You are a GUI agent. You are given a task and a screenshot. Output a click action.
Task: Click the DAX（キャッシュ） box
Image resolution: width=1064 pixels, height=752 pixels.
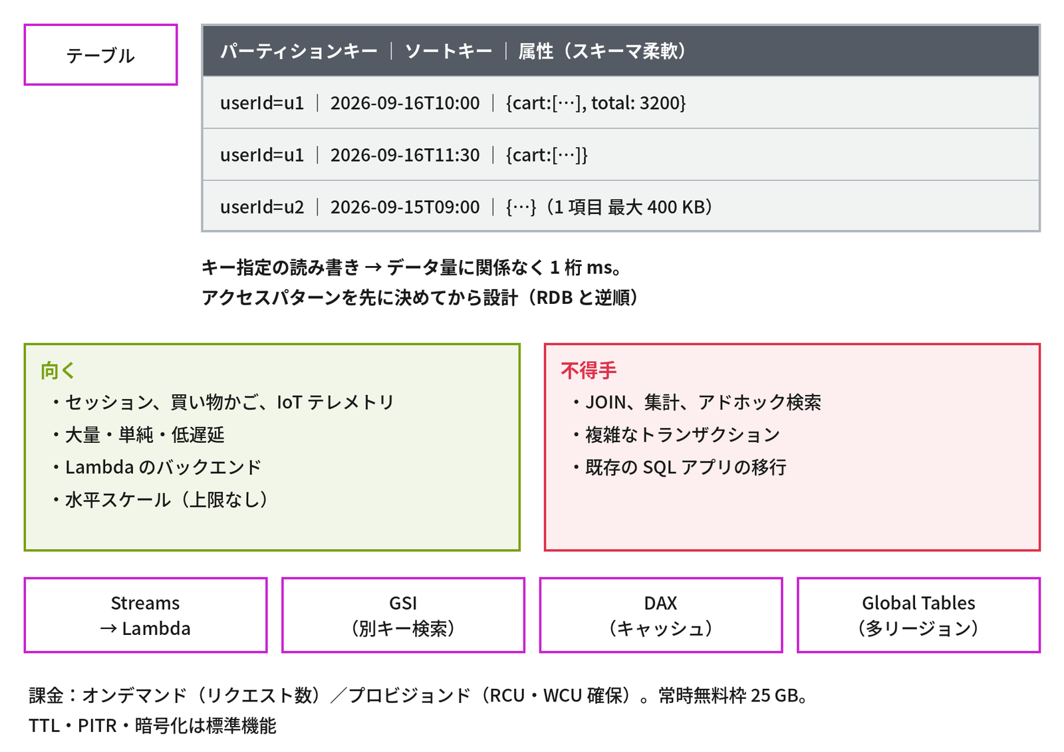[661, 615]
